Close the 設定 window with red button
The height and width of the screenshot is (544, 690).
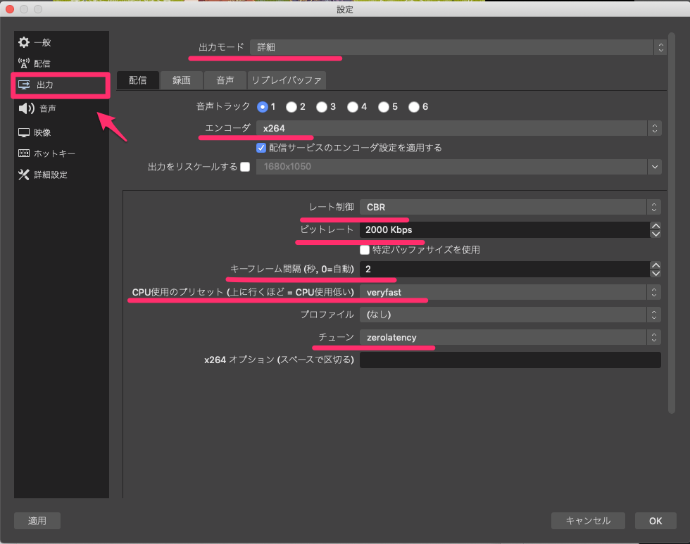point(10,8)
